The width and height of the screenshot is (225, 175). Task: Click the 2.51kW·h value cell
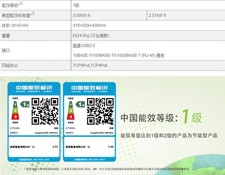[x=157, y=15]
